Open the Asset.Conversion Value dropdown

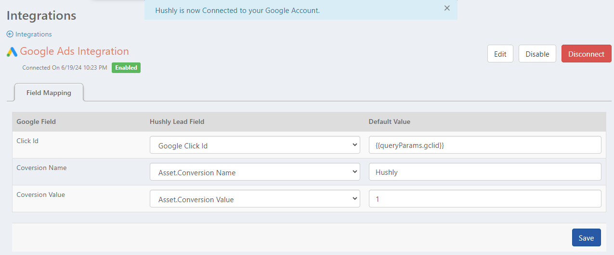click(x=255, y=199)
